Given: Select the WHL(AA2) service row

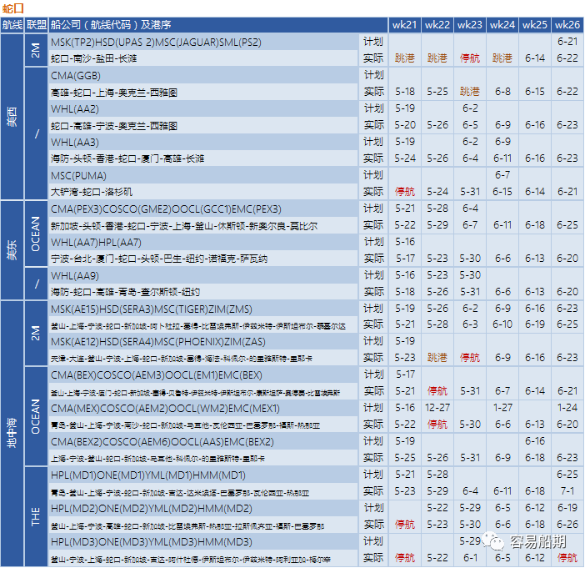Looking at the screenshot, I should pyautogui.click(x=203, y=109).
